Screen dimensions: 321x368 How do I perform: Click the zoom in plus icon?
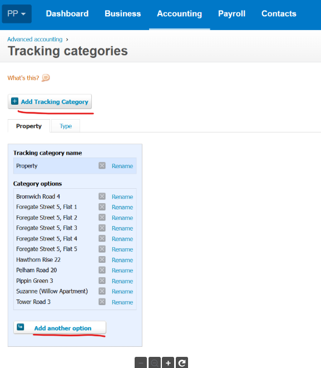point(168,363)
